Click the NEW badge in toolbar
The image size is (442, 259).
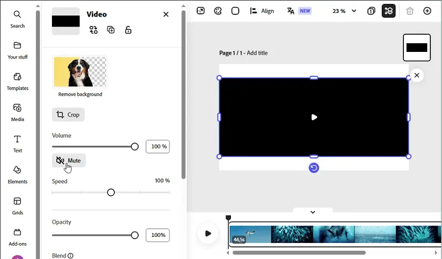[x=305, y=10]
